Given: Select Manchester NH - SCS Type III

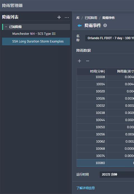Looking at the screenshot, I should click(34, 34).
